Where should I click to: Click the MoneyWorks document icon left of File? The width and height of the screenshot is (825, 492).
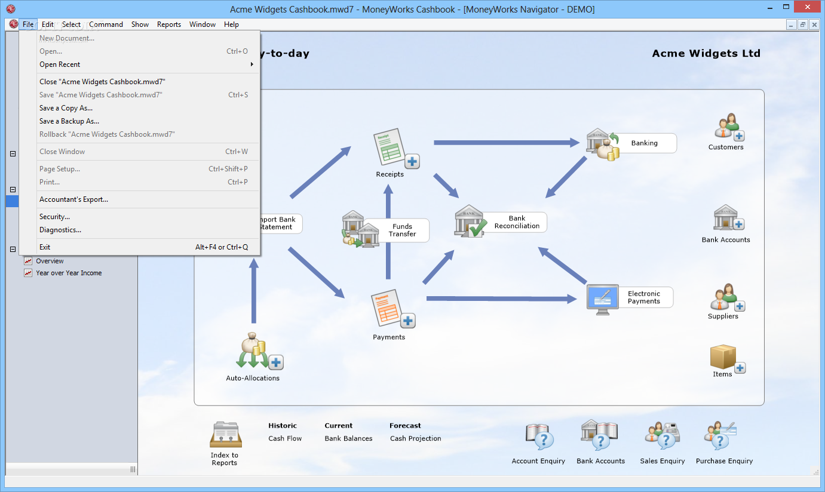[13, 24]
